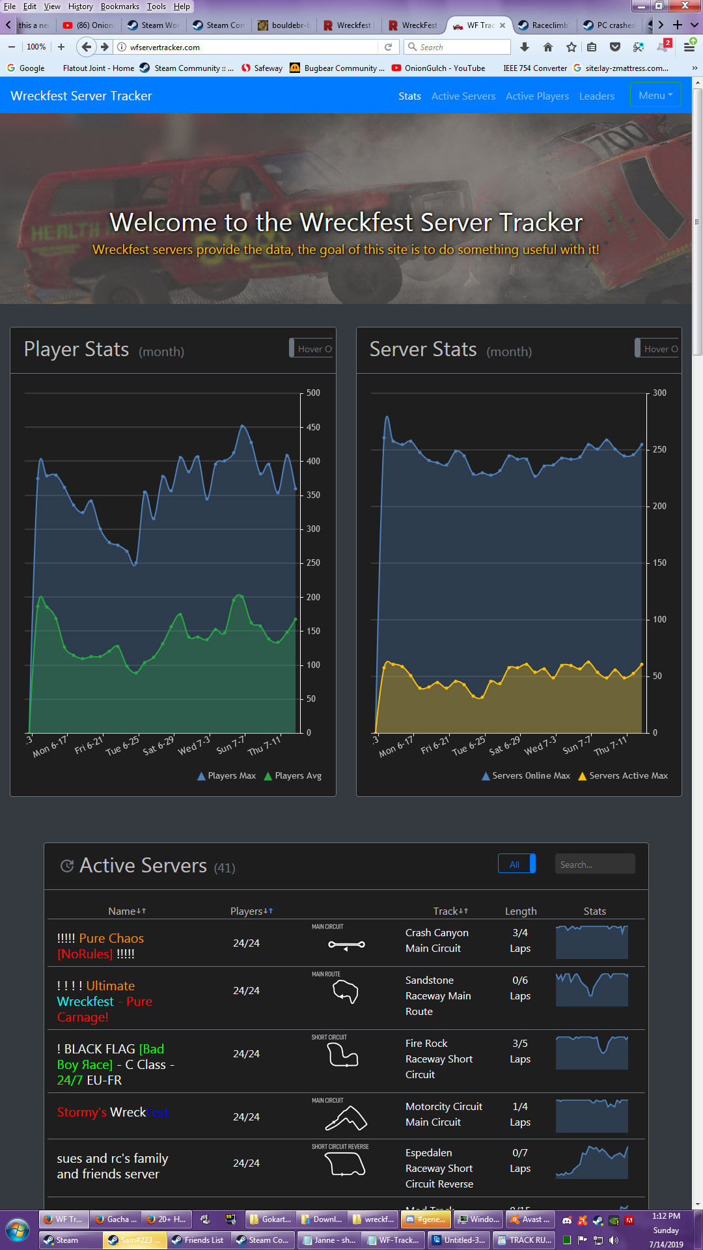Click the Active Servers search field
This screenshot has height=1250, width=703.
click(x=595, y=864)
